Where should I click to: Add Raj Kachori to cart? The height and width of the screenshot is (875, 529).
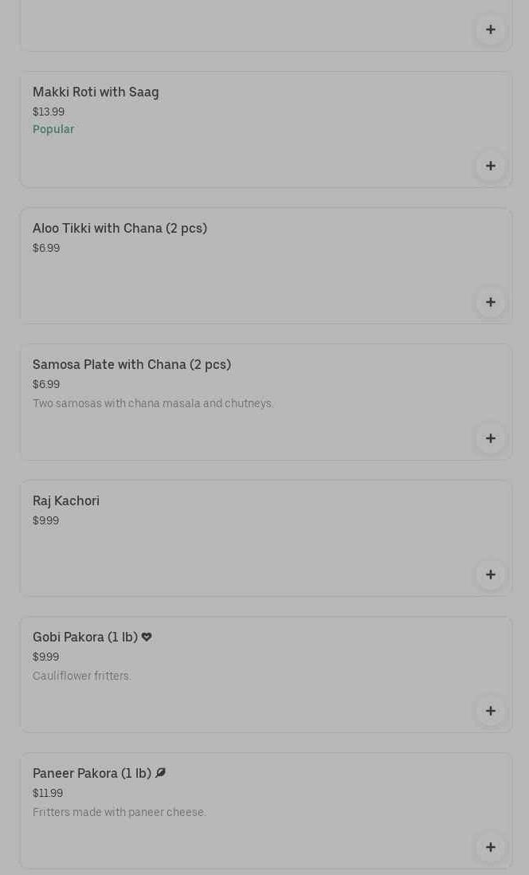point(490,575)
